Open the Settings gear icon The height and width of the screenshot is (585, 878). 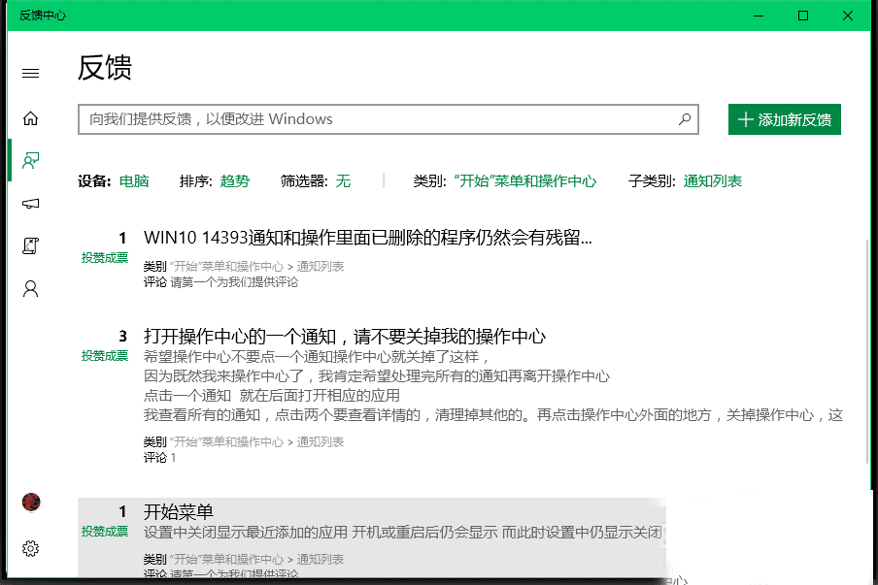point(30,549)
